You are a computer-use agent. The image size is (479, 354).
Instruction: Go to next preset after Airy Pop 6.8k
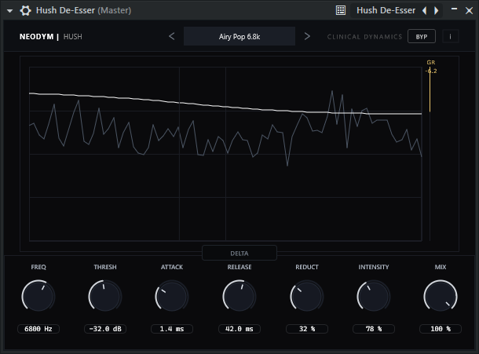pos(307,36)
